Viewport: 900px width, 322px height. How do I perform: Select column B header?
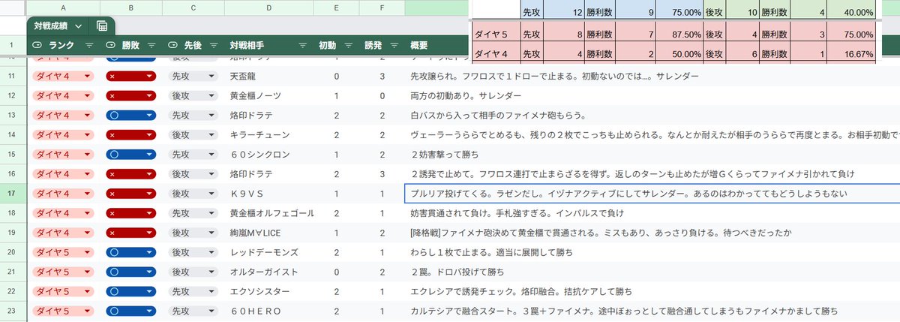pyautogui.click(x=130, y=8)
